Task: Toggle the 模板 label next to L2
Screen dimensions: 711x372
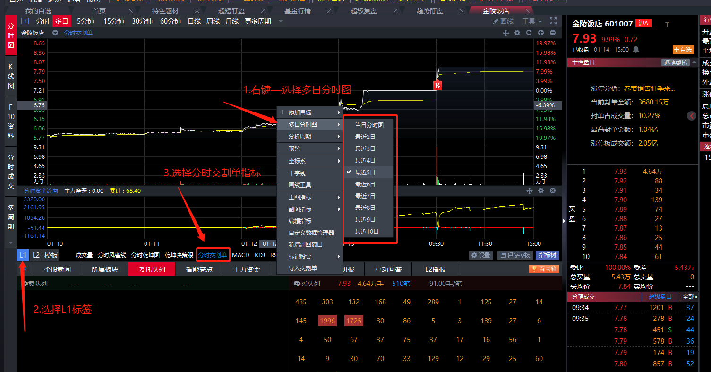Action: [x=51, y=255]
